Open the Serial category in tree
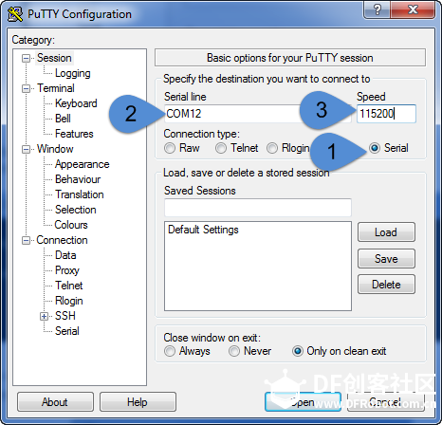This screenshot has height=425, width=442. tap(67, 331)
